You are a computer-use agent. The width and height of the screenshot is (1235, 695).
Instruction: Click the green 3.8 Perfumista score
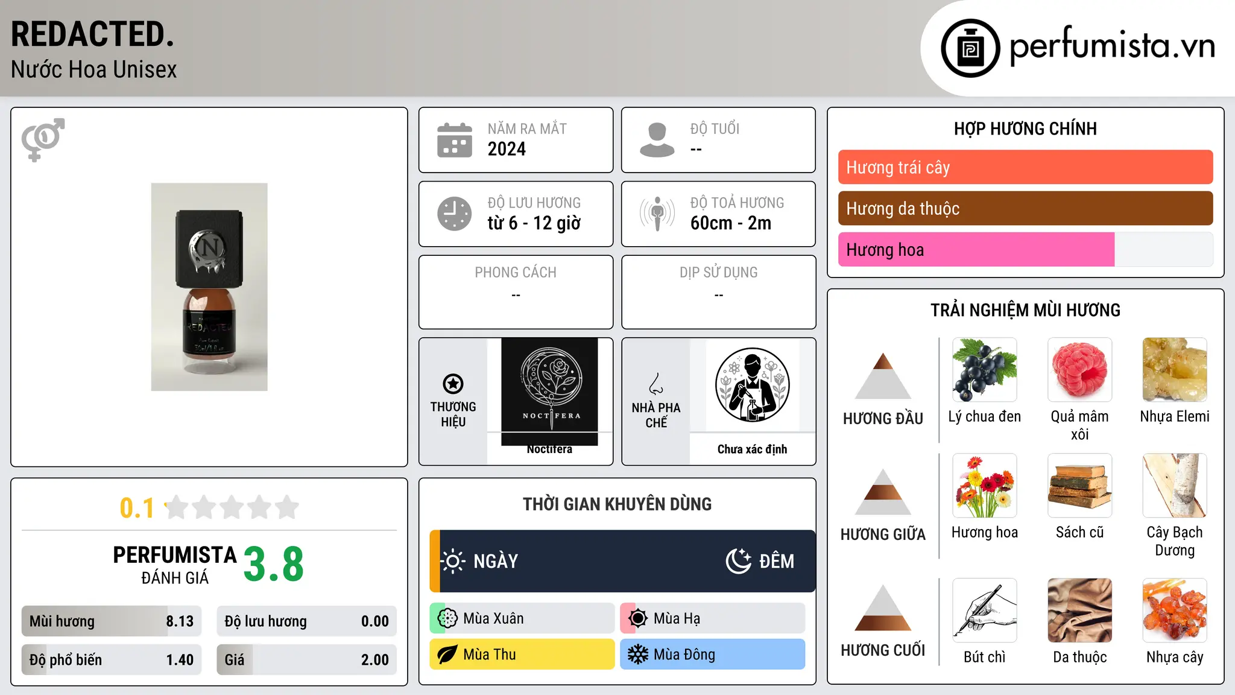point(274,564)
